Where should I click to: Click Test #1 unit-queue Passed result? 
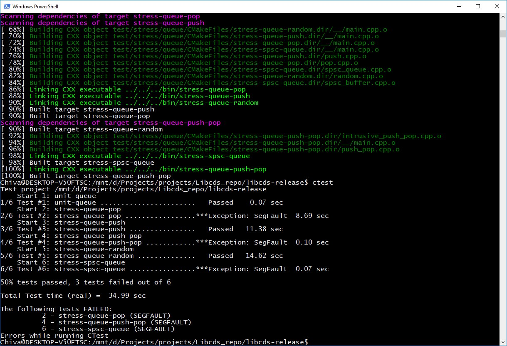point(142,203)
